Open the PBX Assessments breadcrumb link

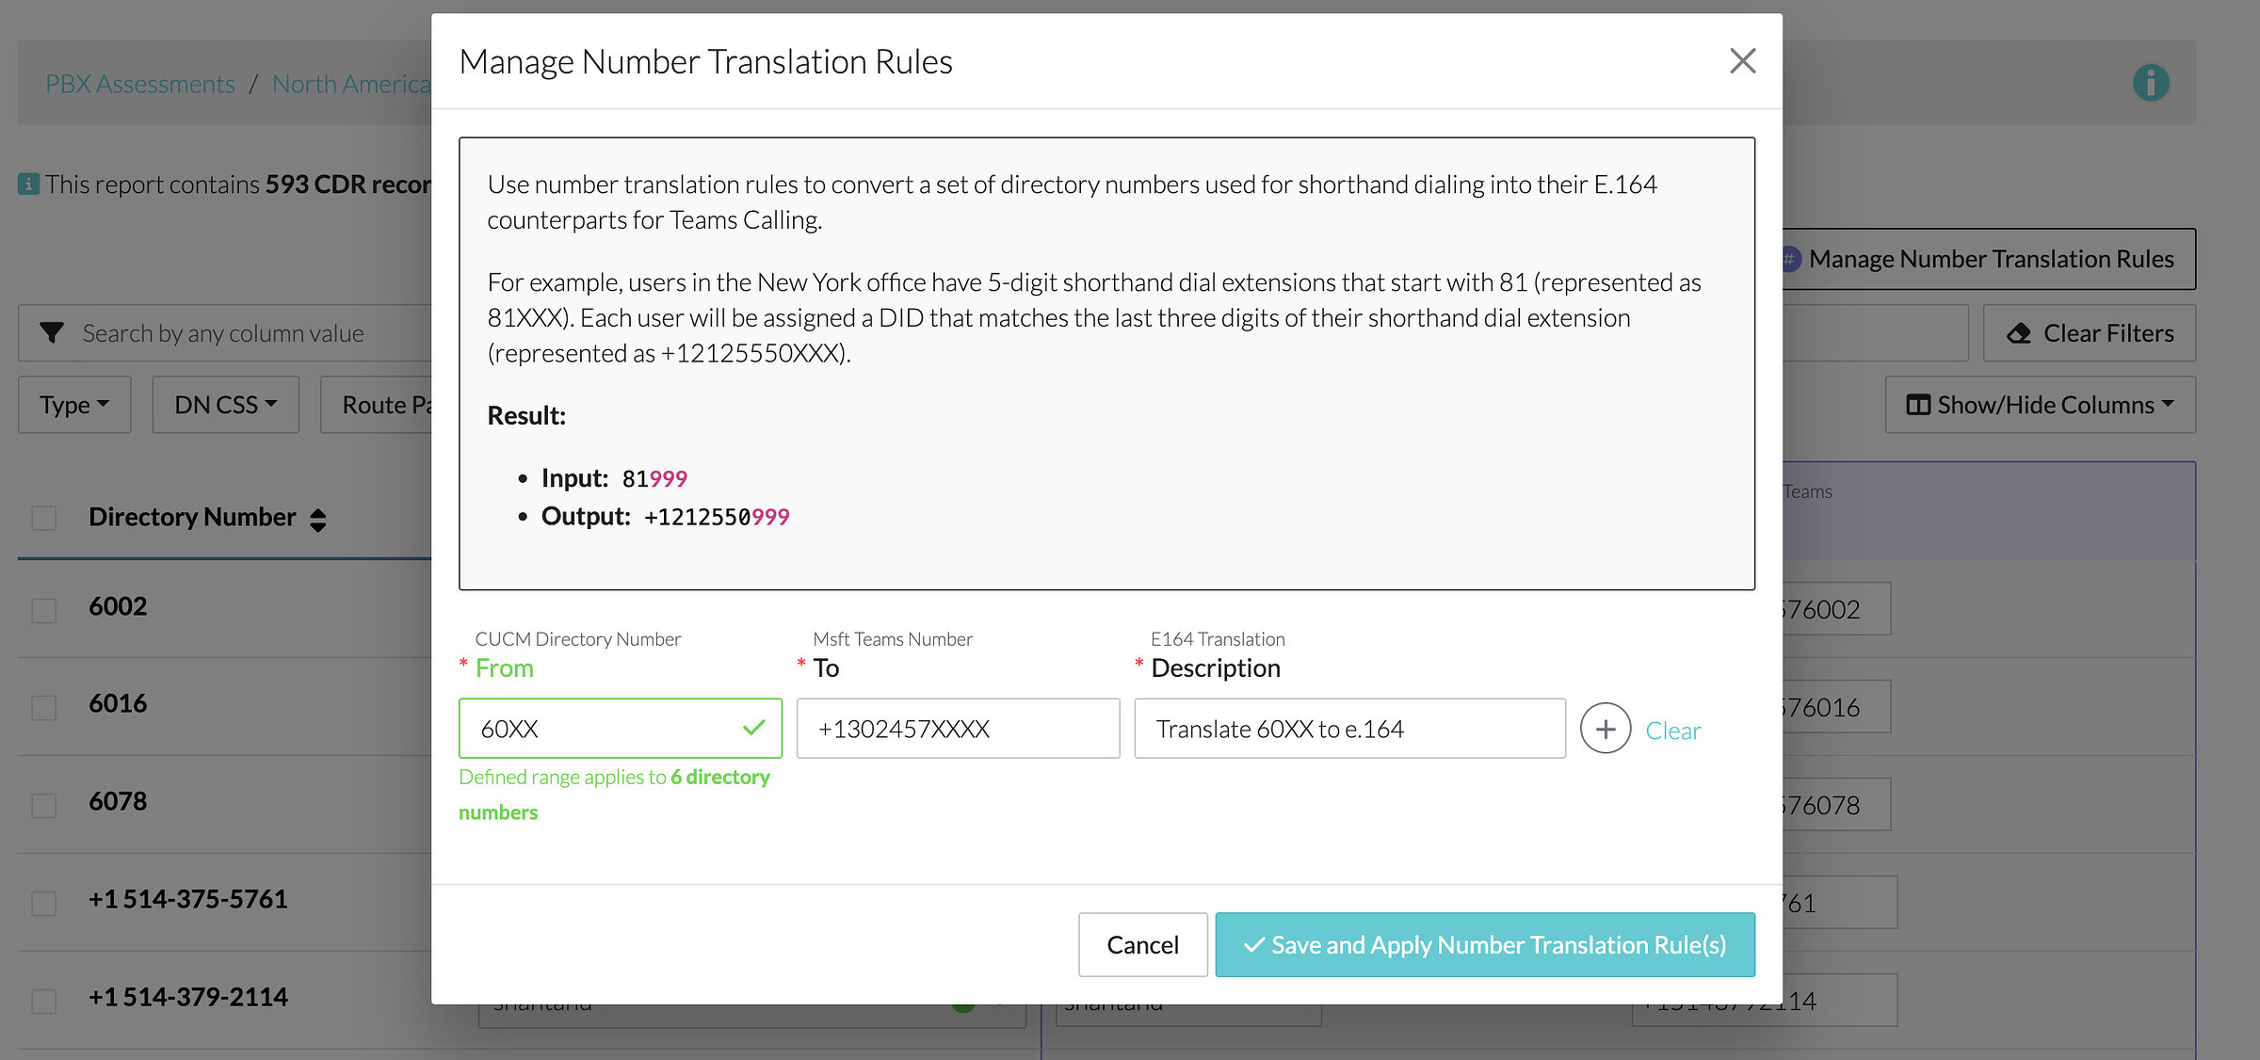[x=139, y=83]
